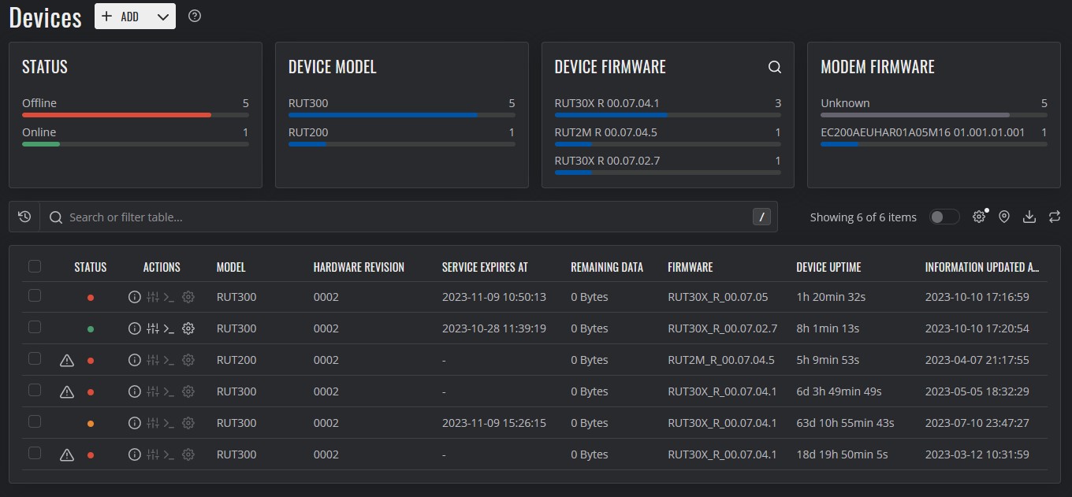The height and width of the screenshot is (497, 1072).
Task: Sort by HARDWARE REVISION column header
Action: 359,267
